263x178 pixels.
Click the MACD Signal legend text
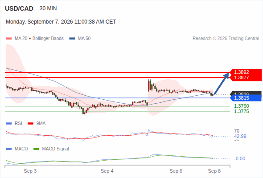(56, 149)
